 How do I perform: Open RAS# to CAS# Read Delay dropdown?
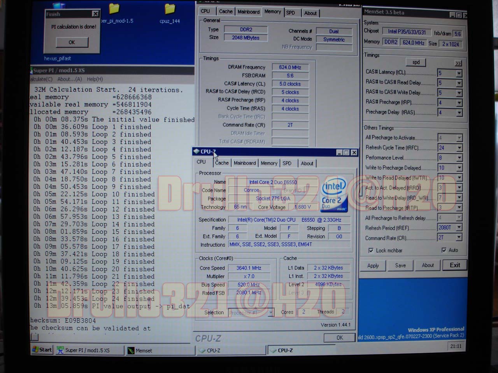[x=459, y=83]
